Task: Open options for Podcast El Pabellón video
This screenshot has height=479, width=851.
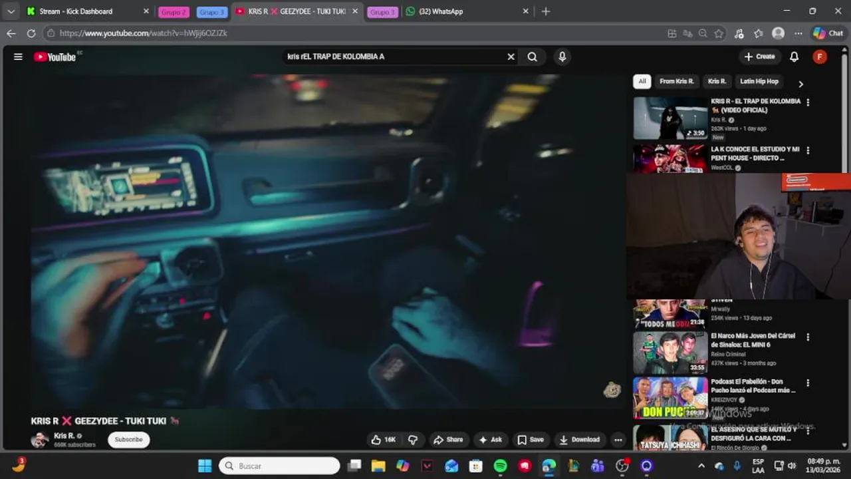Action: [x=808, y=383]
